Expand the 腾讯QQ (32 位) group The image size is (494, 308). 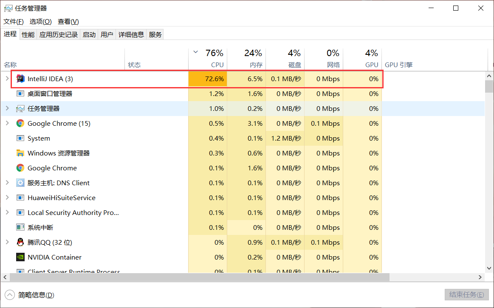pyautogui.click(x=7, y=242)
